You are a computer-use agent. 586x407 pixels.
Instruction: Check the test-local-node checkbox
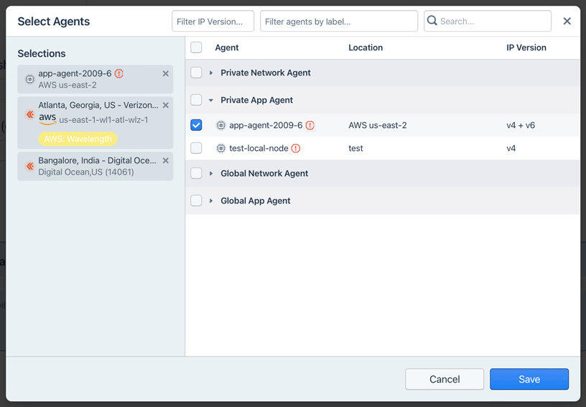tap(196, 148)
